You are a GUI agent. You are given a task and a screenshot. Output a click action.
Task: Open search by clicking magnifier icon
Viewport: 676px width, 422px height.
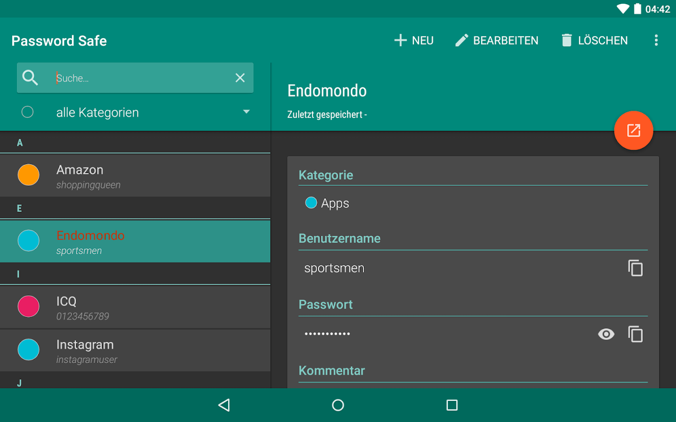pos(30,78)
